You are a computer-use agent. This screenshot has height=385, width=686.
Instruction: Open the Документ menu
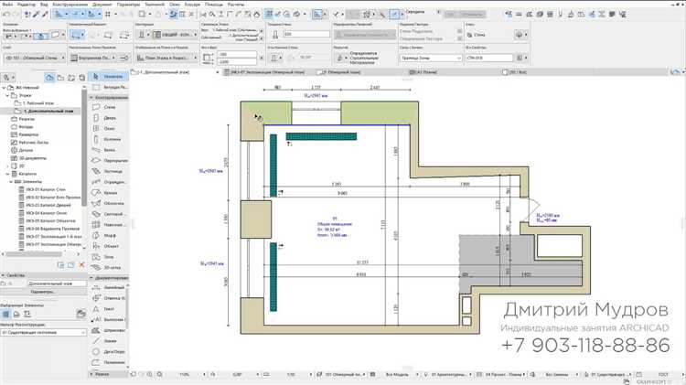pyautogui.click(x=100, y=5)
